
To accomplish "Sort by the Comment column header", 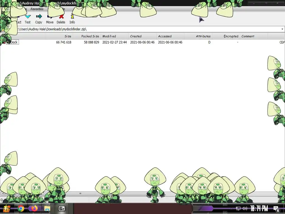I will [254, 36].
